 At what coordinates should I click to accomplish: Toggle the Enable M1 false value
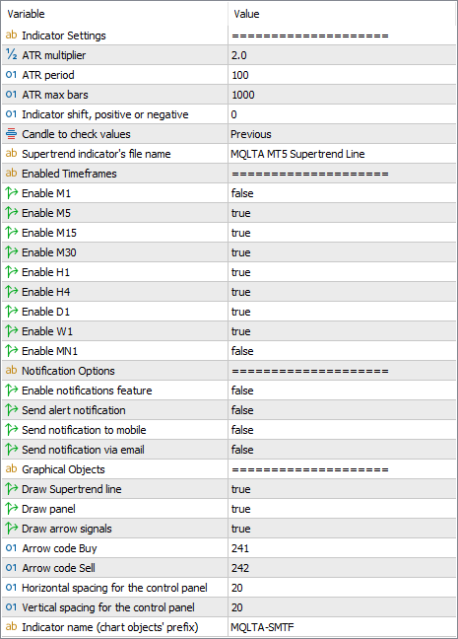pos(342,193)
